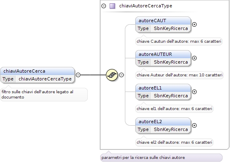Expand the autoreEL1 element
Viewport: 230px width, 163px height.
tap(195, 92)
